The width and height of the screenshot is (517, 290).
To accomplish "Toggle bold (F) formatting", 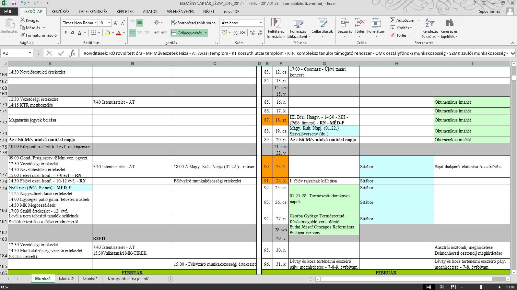I will (65, 33).
